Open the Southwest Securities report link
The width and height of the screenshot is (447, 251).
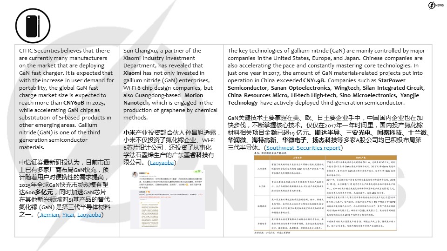(303, 147)
